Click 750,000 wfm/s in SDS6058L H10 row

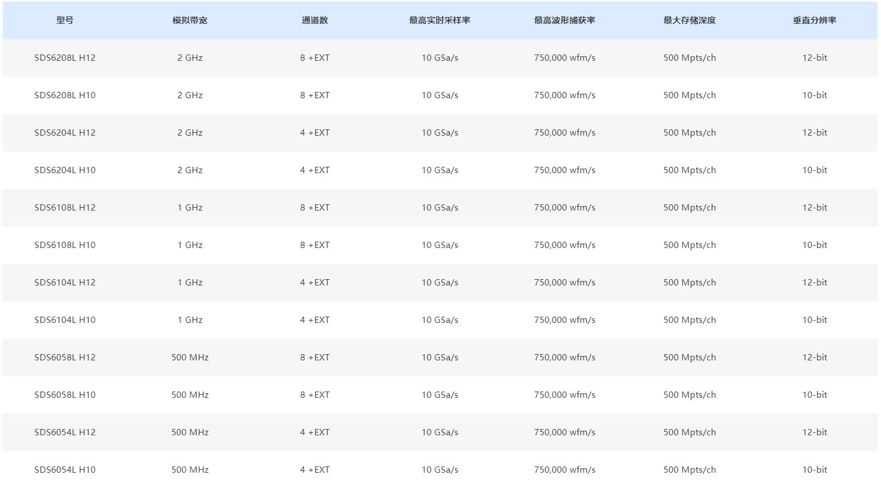click(x=565, y=395)
